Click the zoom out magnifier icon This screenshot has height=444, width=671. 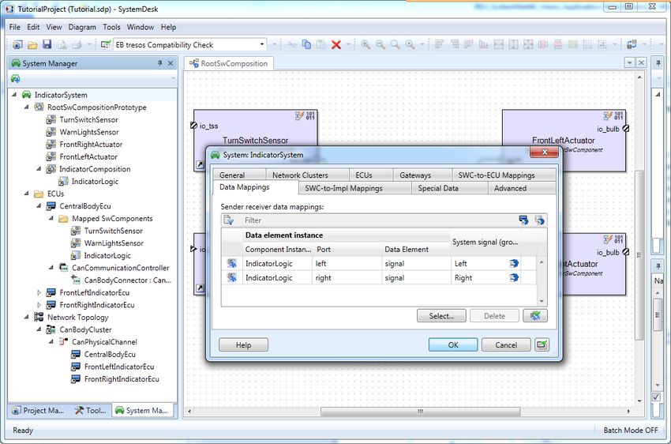(380, 44)
